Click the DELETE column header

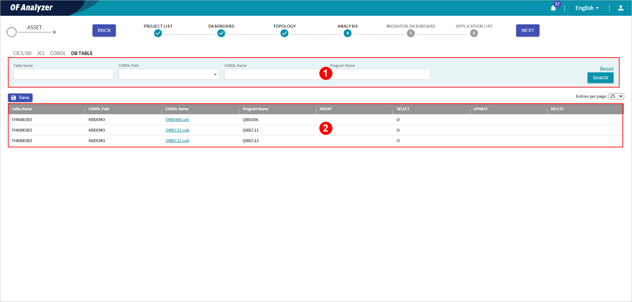pyautogui.click(x=557, y=109)
